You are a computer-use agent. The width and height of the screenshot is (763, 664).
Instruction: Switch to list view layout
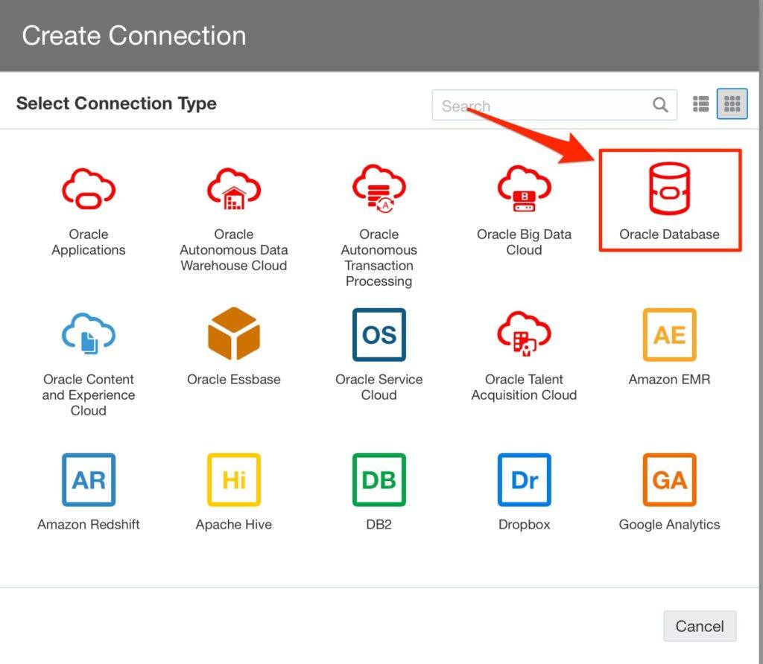[700, 103]
